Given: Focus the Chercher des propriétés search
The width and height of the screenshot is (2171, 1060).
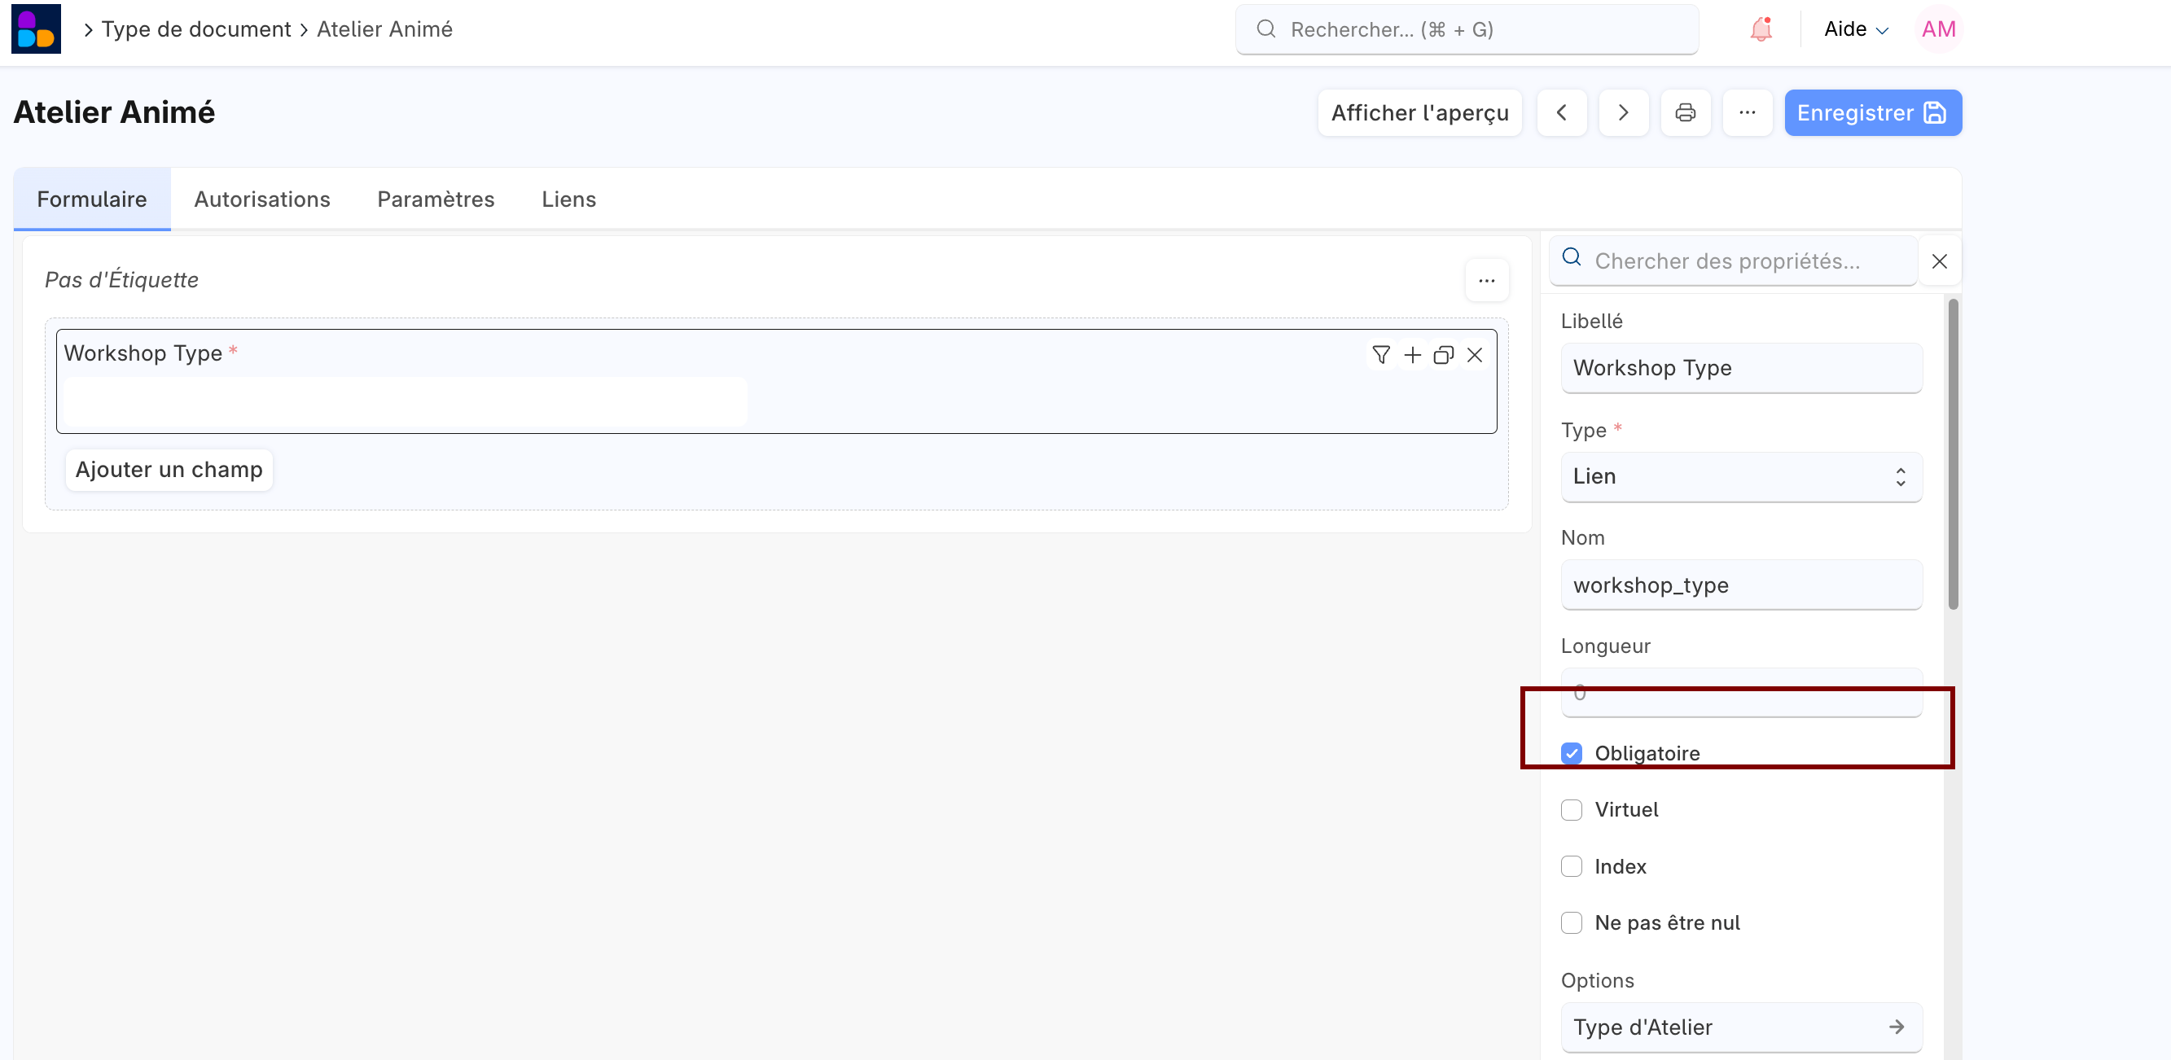Looking at the screenshot, I should [x=1733, y=261].
